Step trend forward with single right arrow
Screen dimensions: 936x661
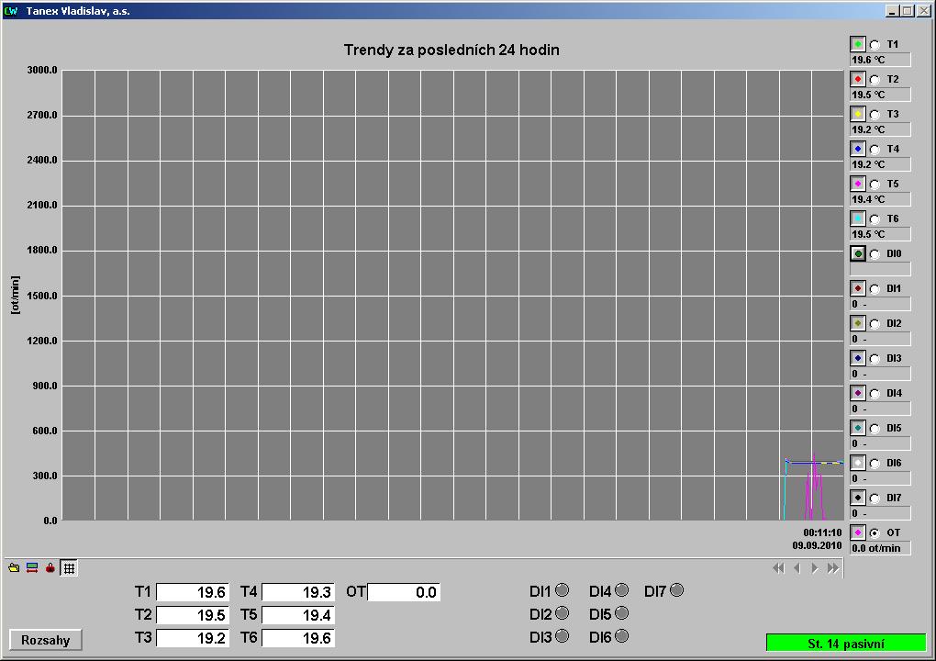(x=815, y=568)
